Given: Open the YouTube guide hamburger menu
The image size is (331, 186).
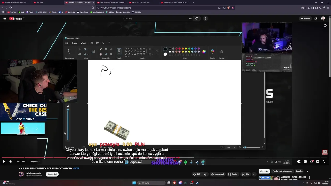Looking at the screenshot, I should (4, 18).
